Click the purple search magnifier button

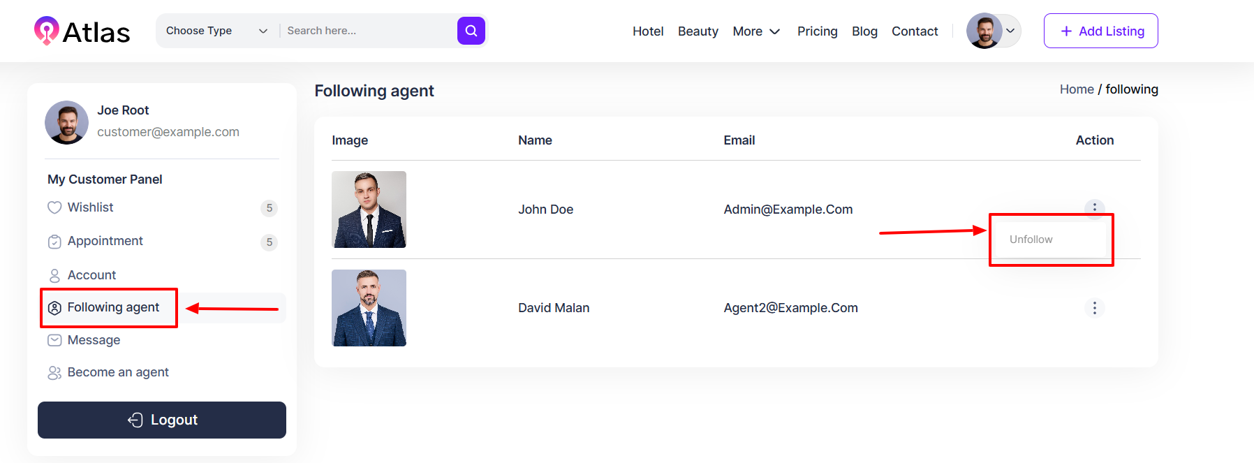471,31
